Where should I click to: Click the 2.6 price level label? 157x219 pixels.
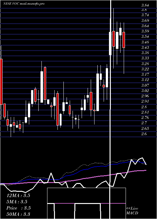pos(144,134)
